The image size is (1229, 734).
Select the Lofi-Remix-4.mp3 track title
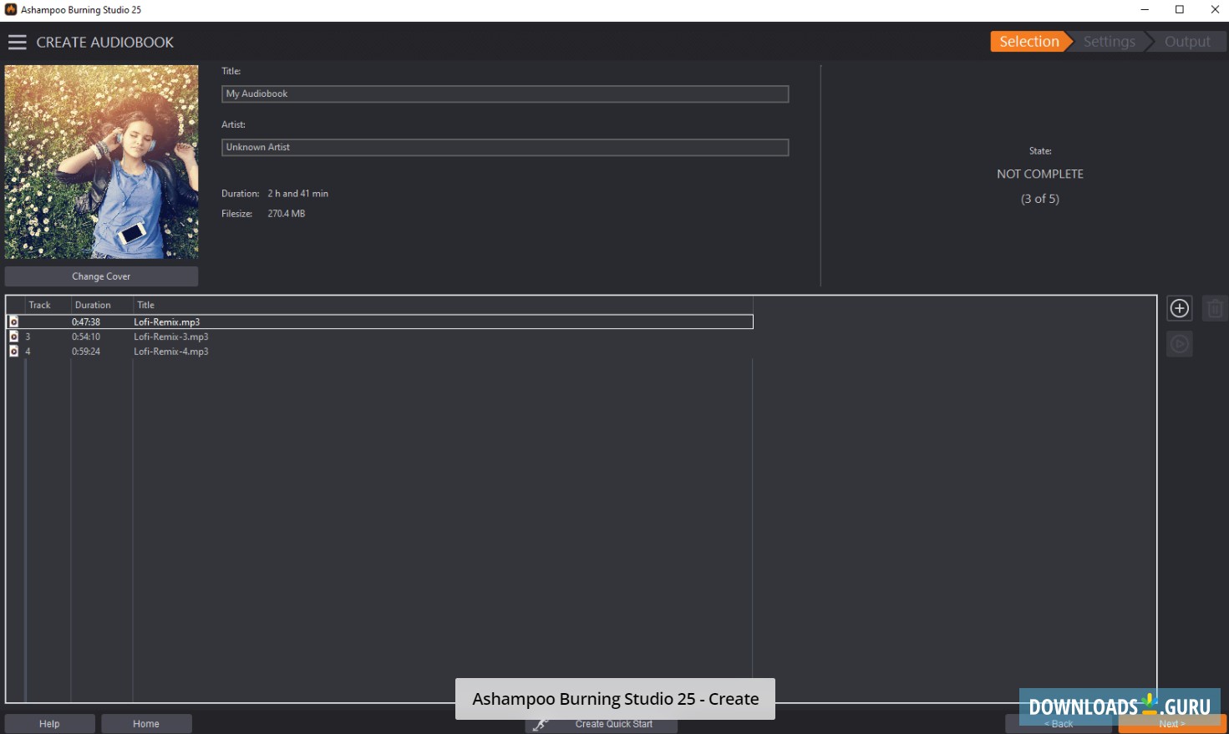171,352
